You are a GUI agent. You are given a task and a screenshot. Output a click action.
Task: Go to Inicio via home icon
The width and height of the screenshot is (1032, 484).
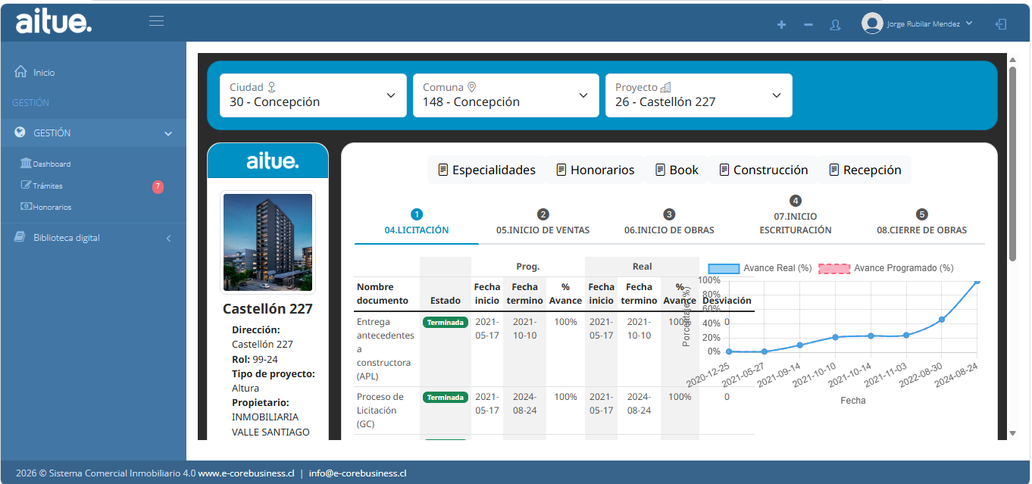pos(21,72)
